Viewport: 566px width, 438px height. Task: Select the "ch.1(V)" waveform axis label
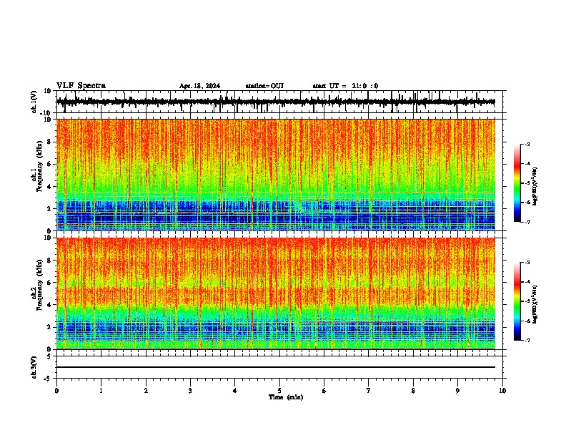34,102
